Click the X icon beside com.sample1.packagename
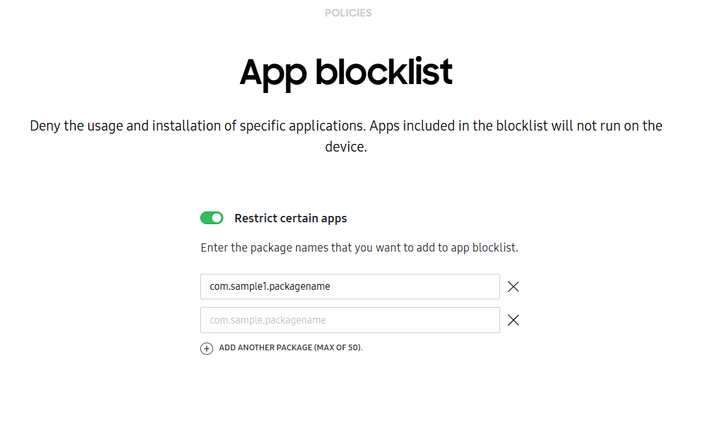This screenshot has width=701, height=435. 513,287
